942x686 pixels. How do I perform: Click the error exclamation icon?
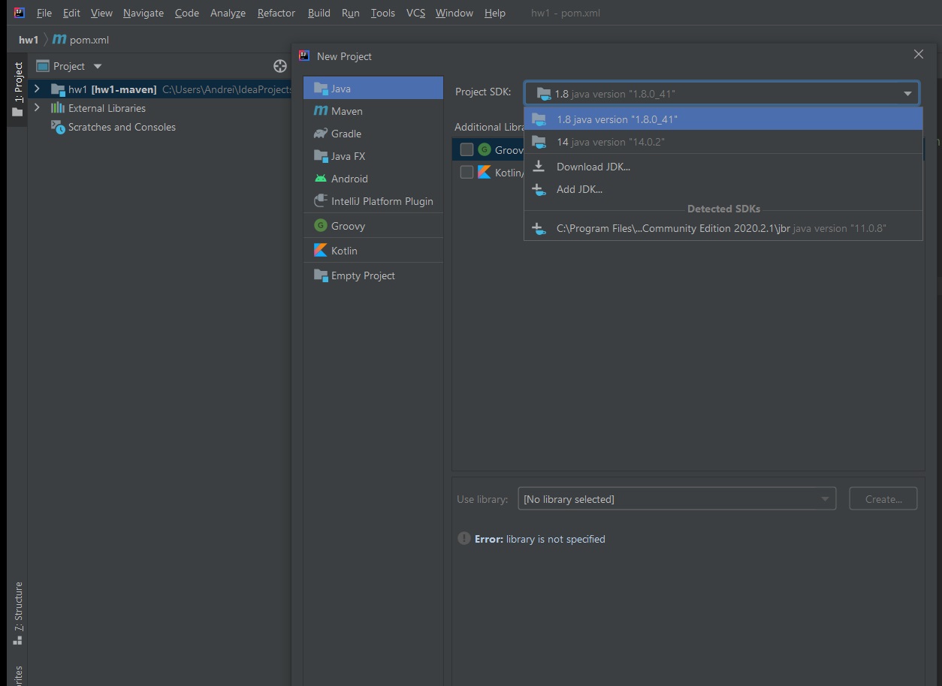point(464,539)
